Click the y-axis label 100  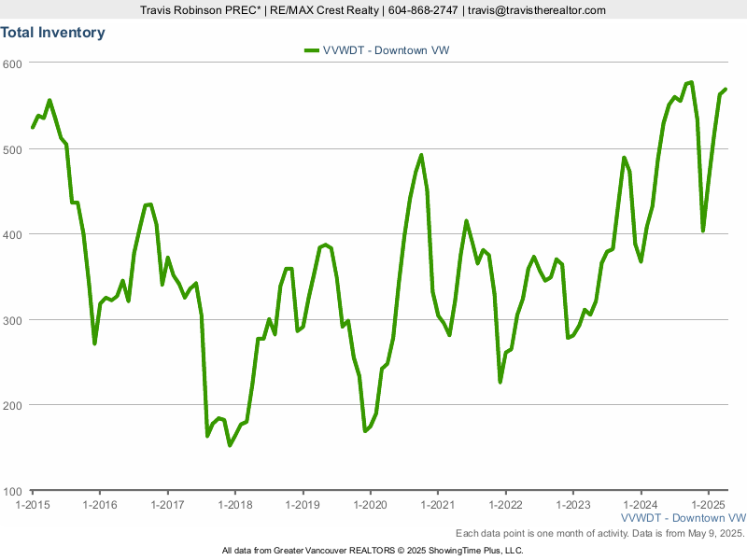point(12,492)
